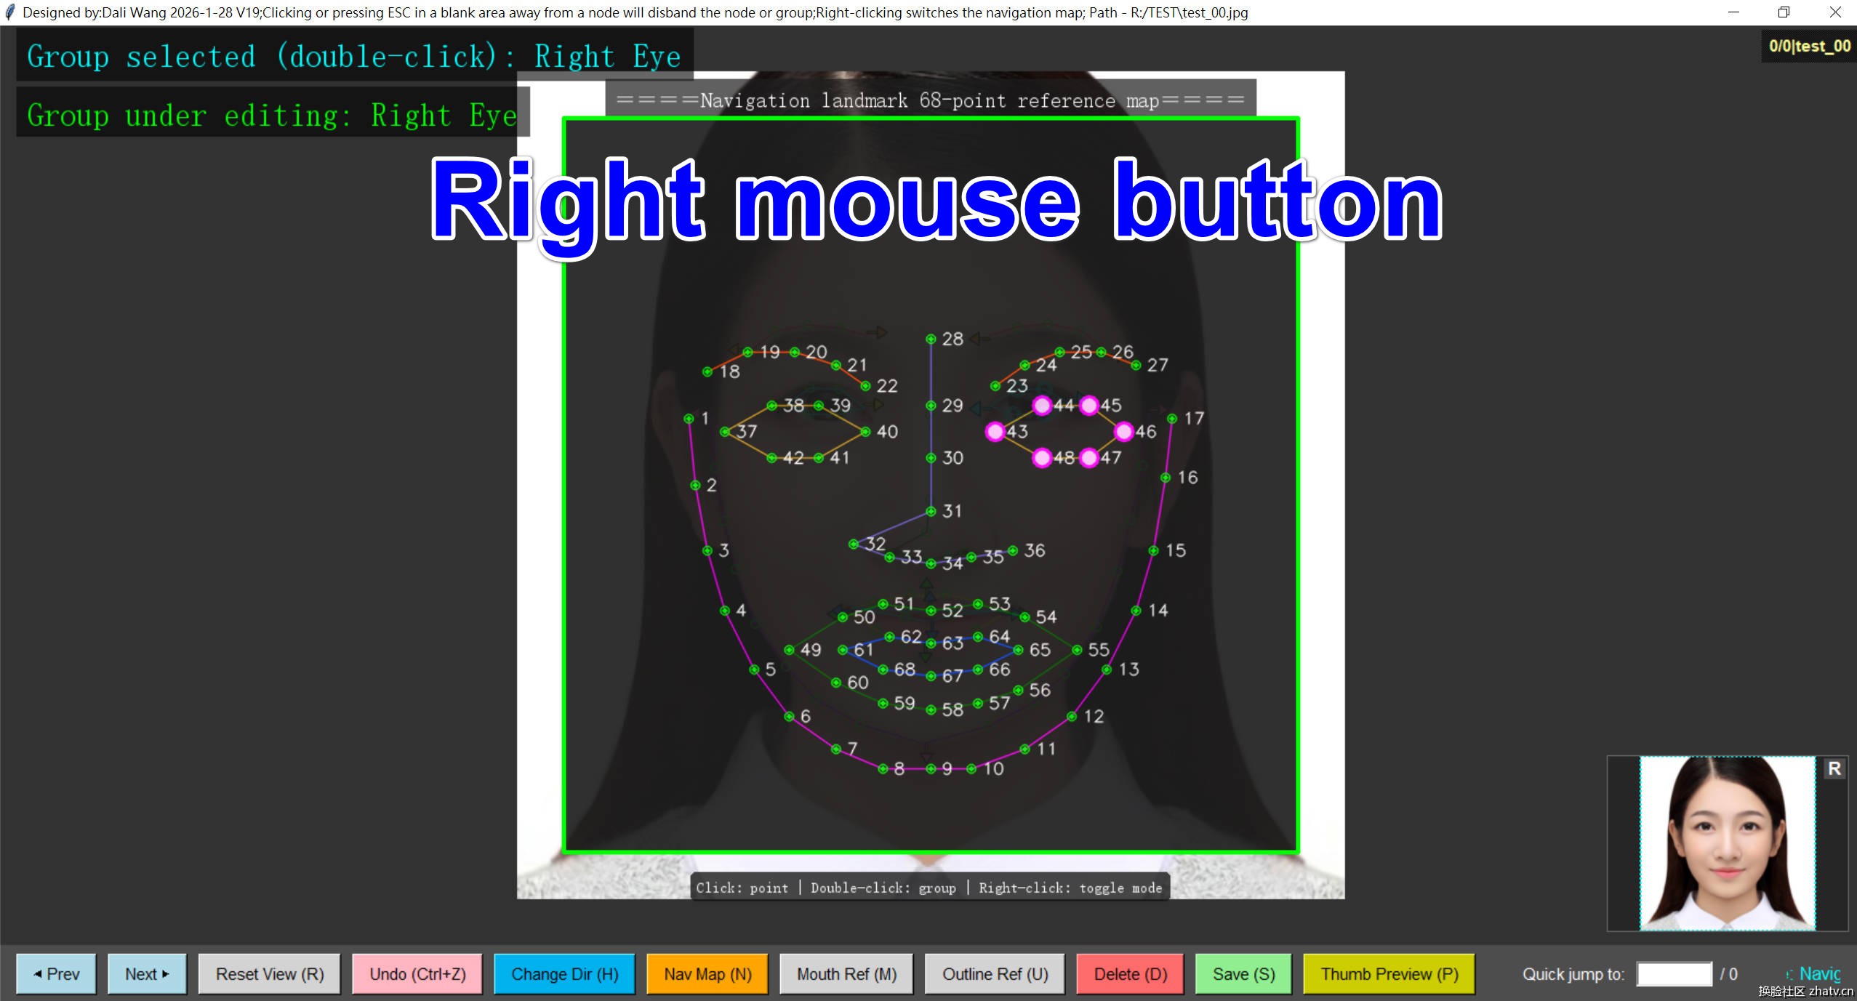Click landmark point 9 on chin
Screen dimensions: 1857x1001
[931, 769]
